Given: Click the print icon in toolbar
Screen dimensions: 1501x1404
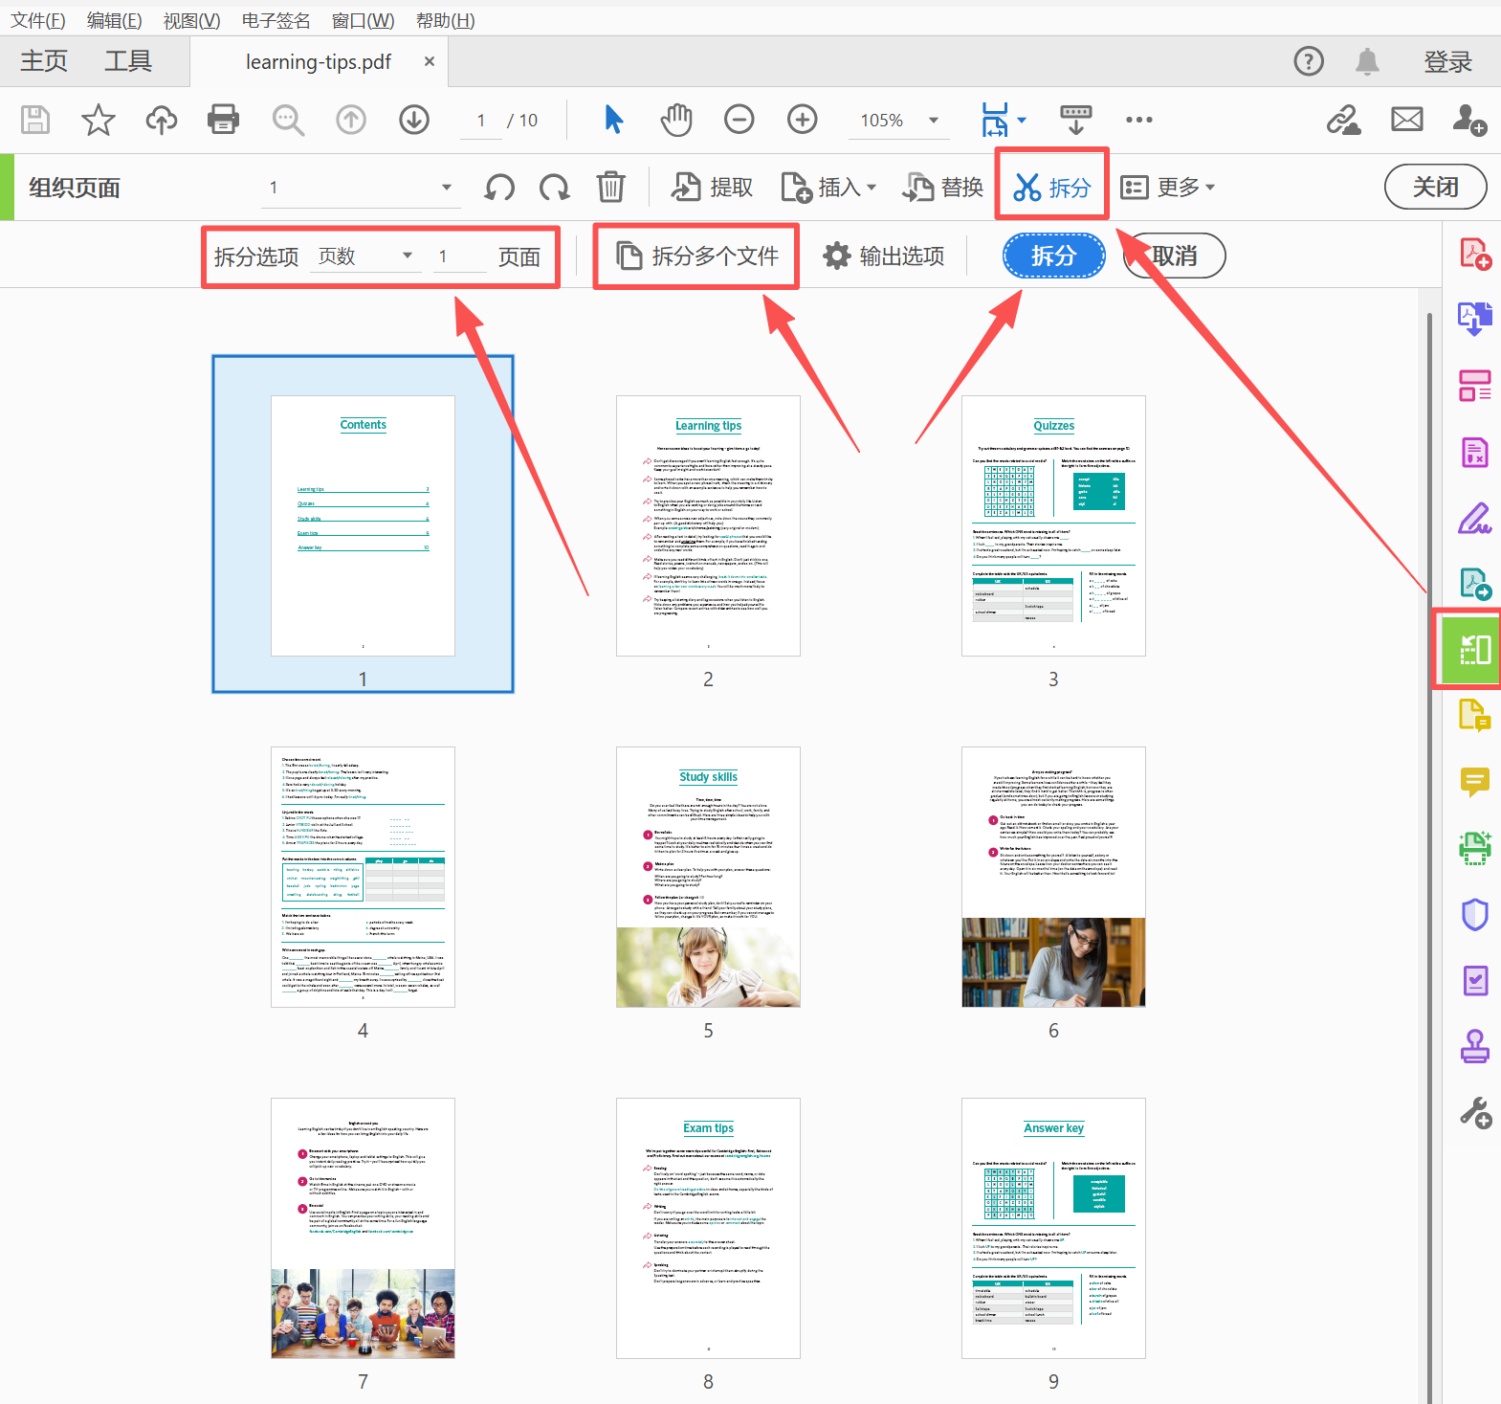Looking at the screenshot, I should (223, 120).
